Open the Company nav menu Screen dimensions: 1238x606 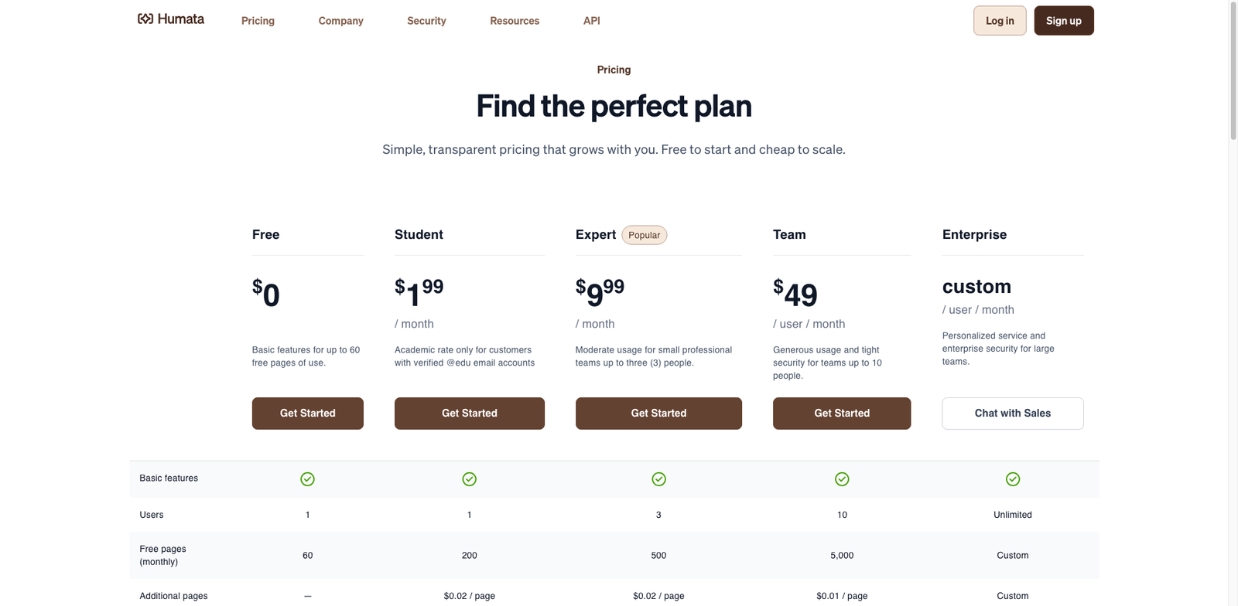pos(340,21)
